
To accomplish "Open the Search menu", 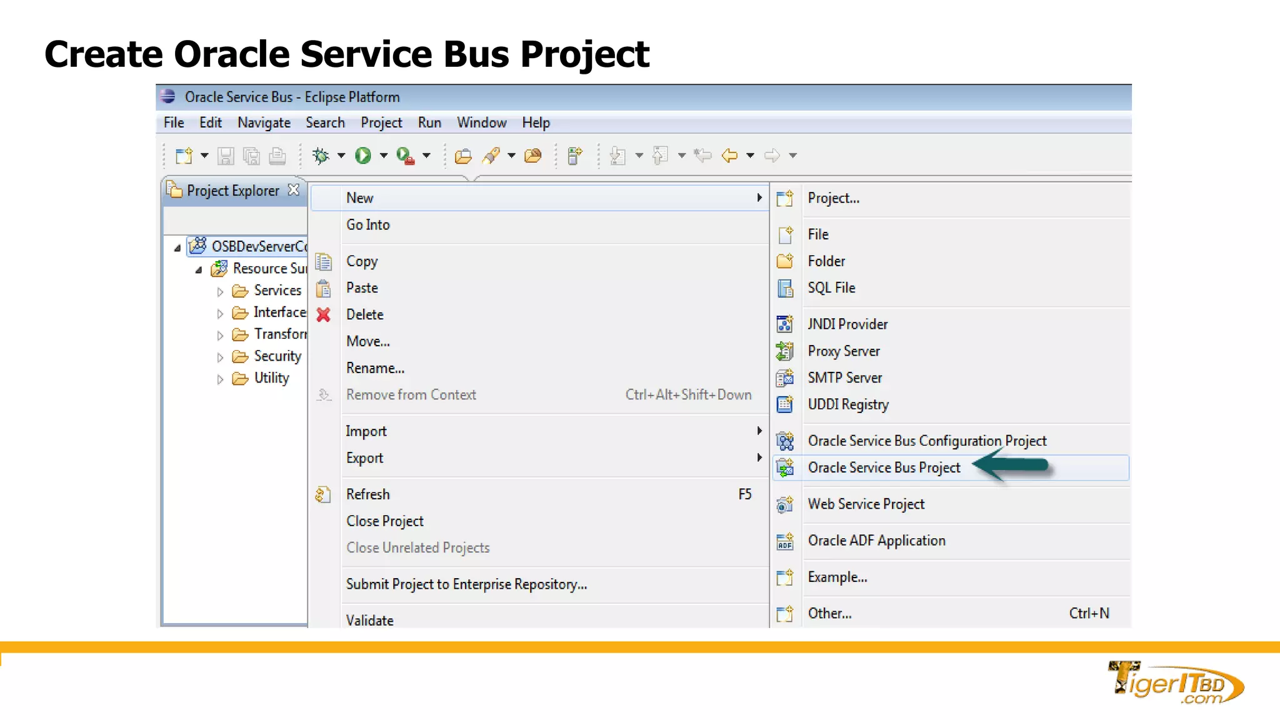I will click(x=325, y=122).
